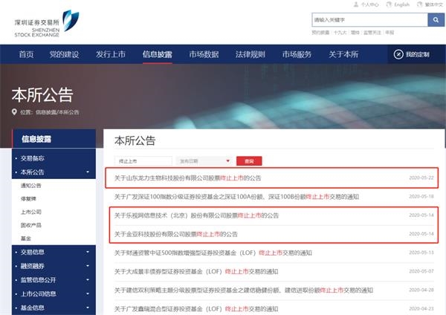Open 市场数据 navigation menu
Screen dimensions: 446x315
(x=204, y=54)
